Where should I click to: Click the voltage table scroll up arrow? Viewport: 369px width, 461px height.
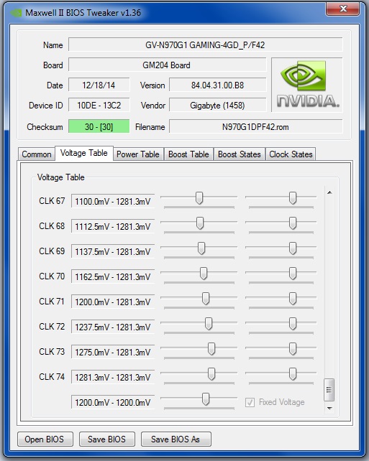[x=329, y=192]
